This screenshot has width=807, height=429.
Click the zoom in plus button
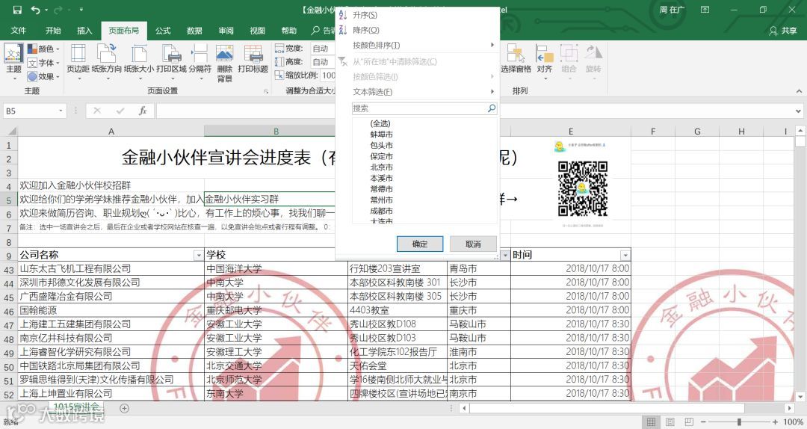775,422
